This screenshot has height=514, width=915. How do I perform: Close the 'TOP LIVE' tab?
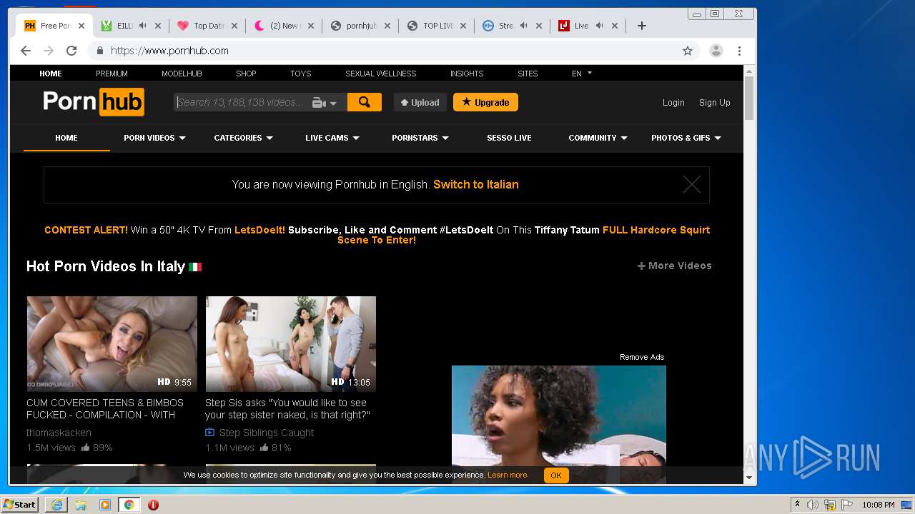click(463, 26)
